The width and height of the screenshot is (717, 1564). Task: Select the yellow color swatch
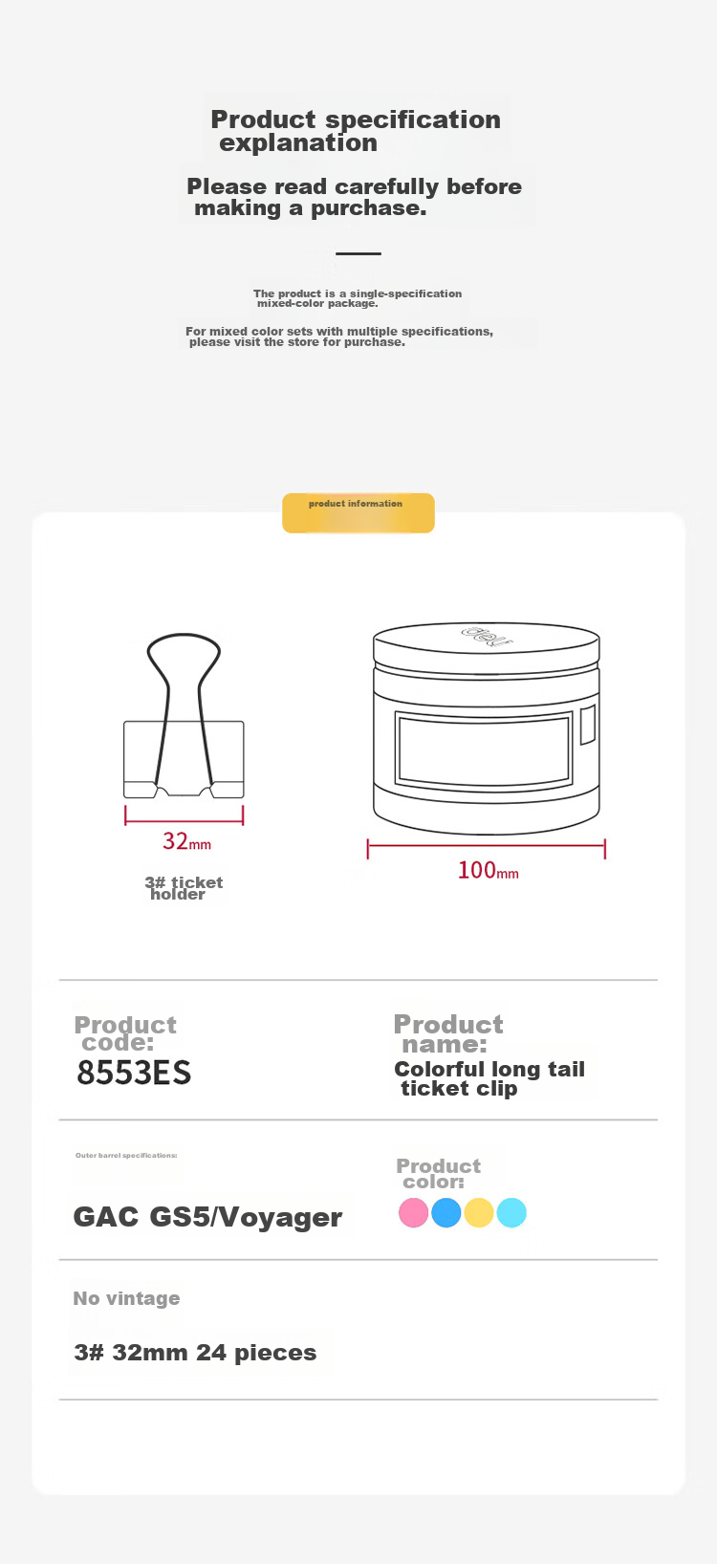coord(479,1213)
